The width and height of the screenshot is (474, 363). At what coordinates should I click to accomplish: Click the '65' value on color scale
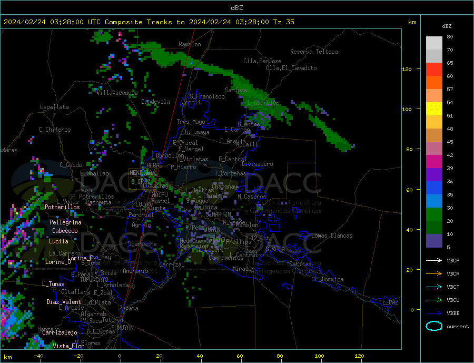coord(450,63)
